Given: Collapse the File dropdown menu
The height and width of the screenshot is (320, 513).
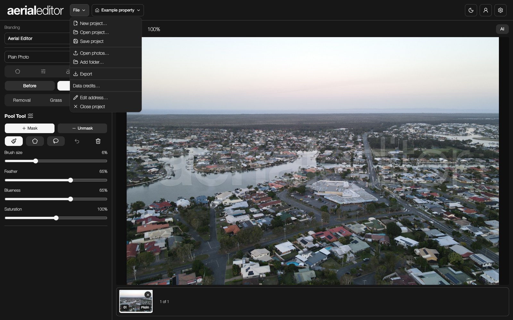Looking at the screenshot, I should click(x=80, y=10).
